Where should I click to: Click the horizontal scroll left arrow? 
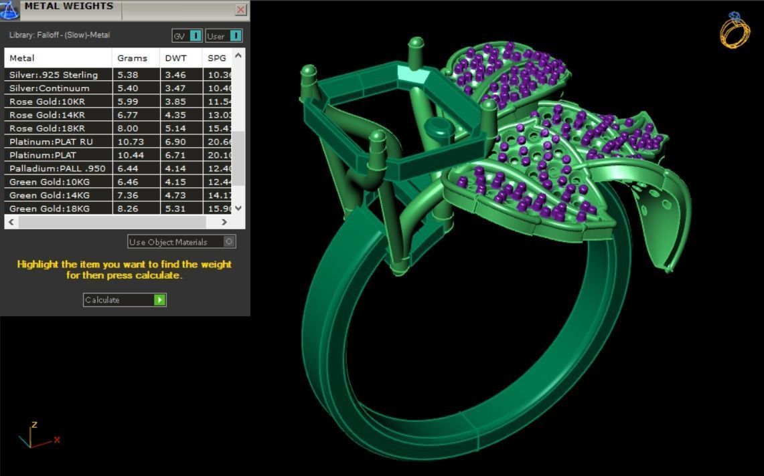tap(11, 222)
